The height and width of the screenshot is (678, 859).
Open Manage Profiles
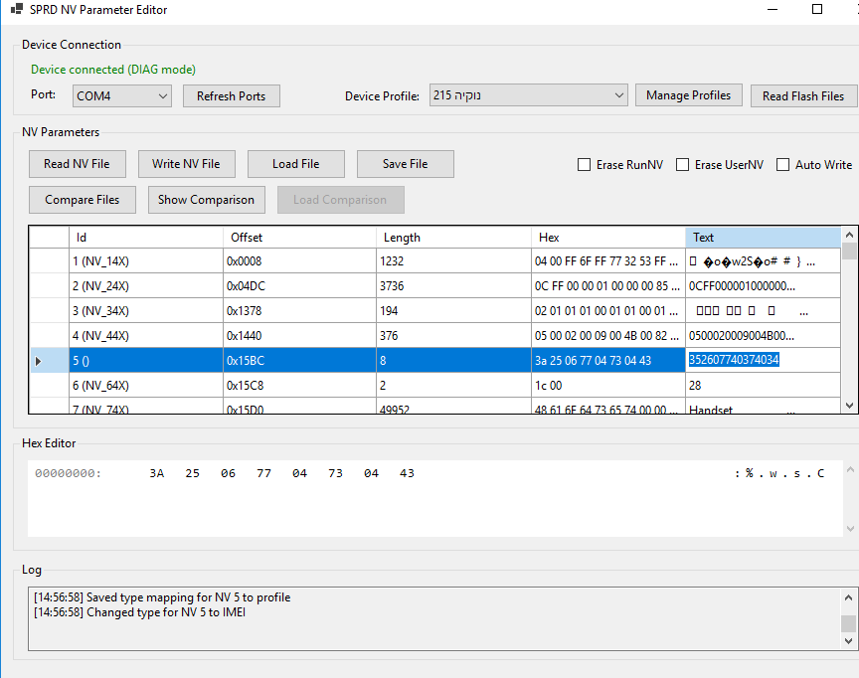(x=688, y=95)
